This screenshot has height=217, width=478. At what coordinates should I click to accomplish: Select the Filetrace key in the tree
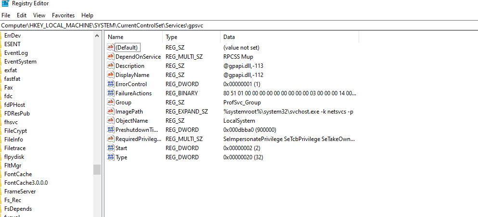pos(15,148)
